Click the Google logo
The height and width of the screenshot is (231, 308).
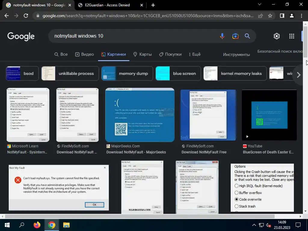click(21, 36)
